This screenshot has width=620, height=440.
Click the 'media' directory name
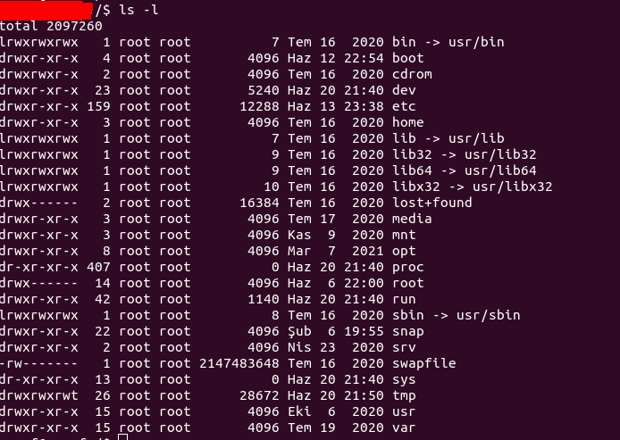point(412,219)
